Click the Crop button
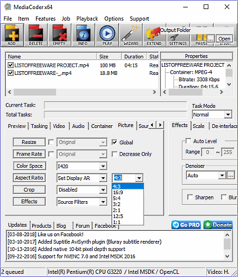 [29, 189]
